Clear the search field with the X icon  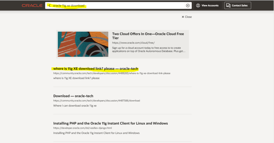click(x=188, y=6)
